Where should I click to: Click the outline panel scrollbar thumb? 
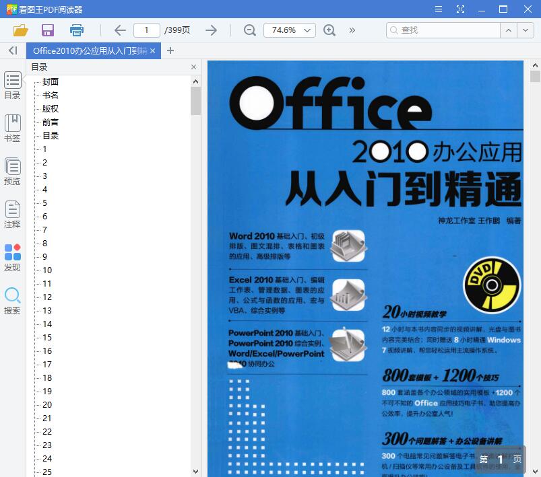195,101
